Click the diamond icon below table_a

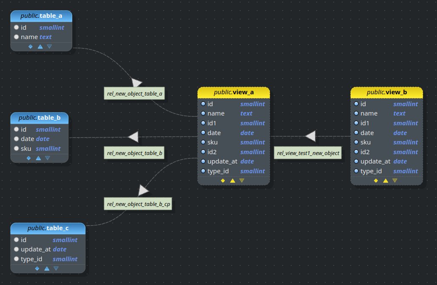[x=30, y=47]
